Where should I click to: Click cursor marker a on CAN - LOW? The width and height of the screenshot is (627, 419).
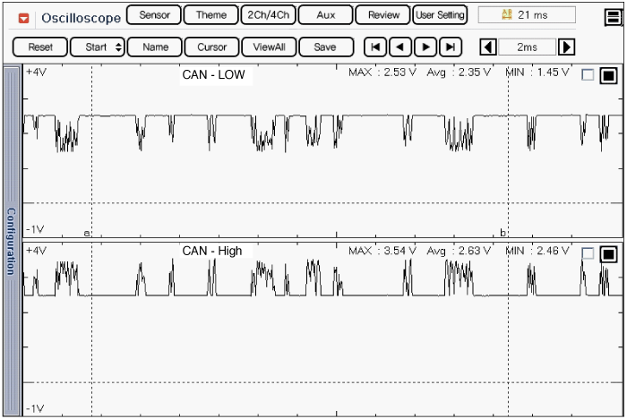(x=87, y=233)
